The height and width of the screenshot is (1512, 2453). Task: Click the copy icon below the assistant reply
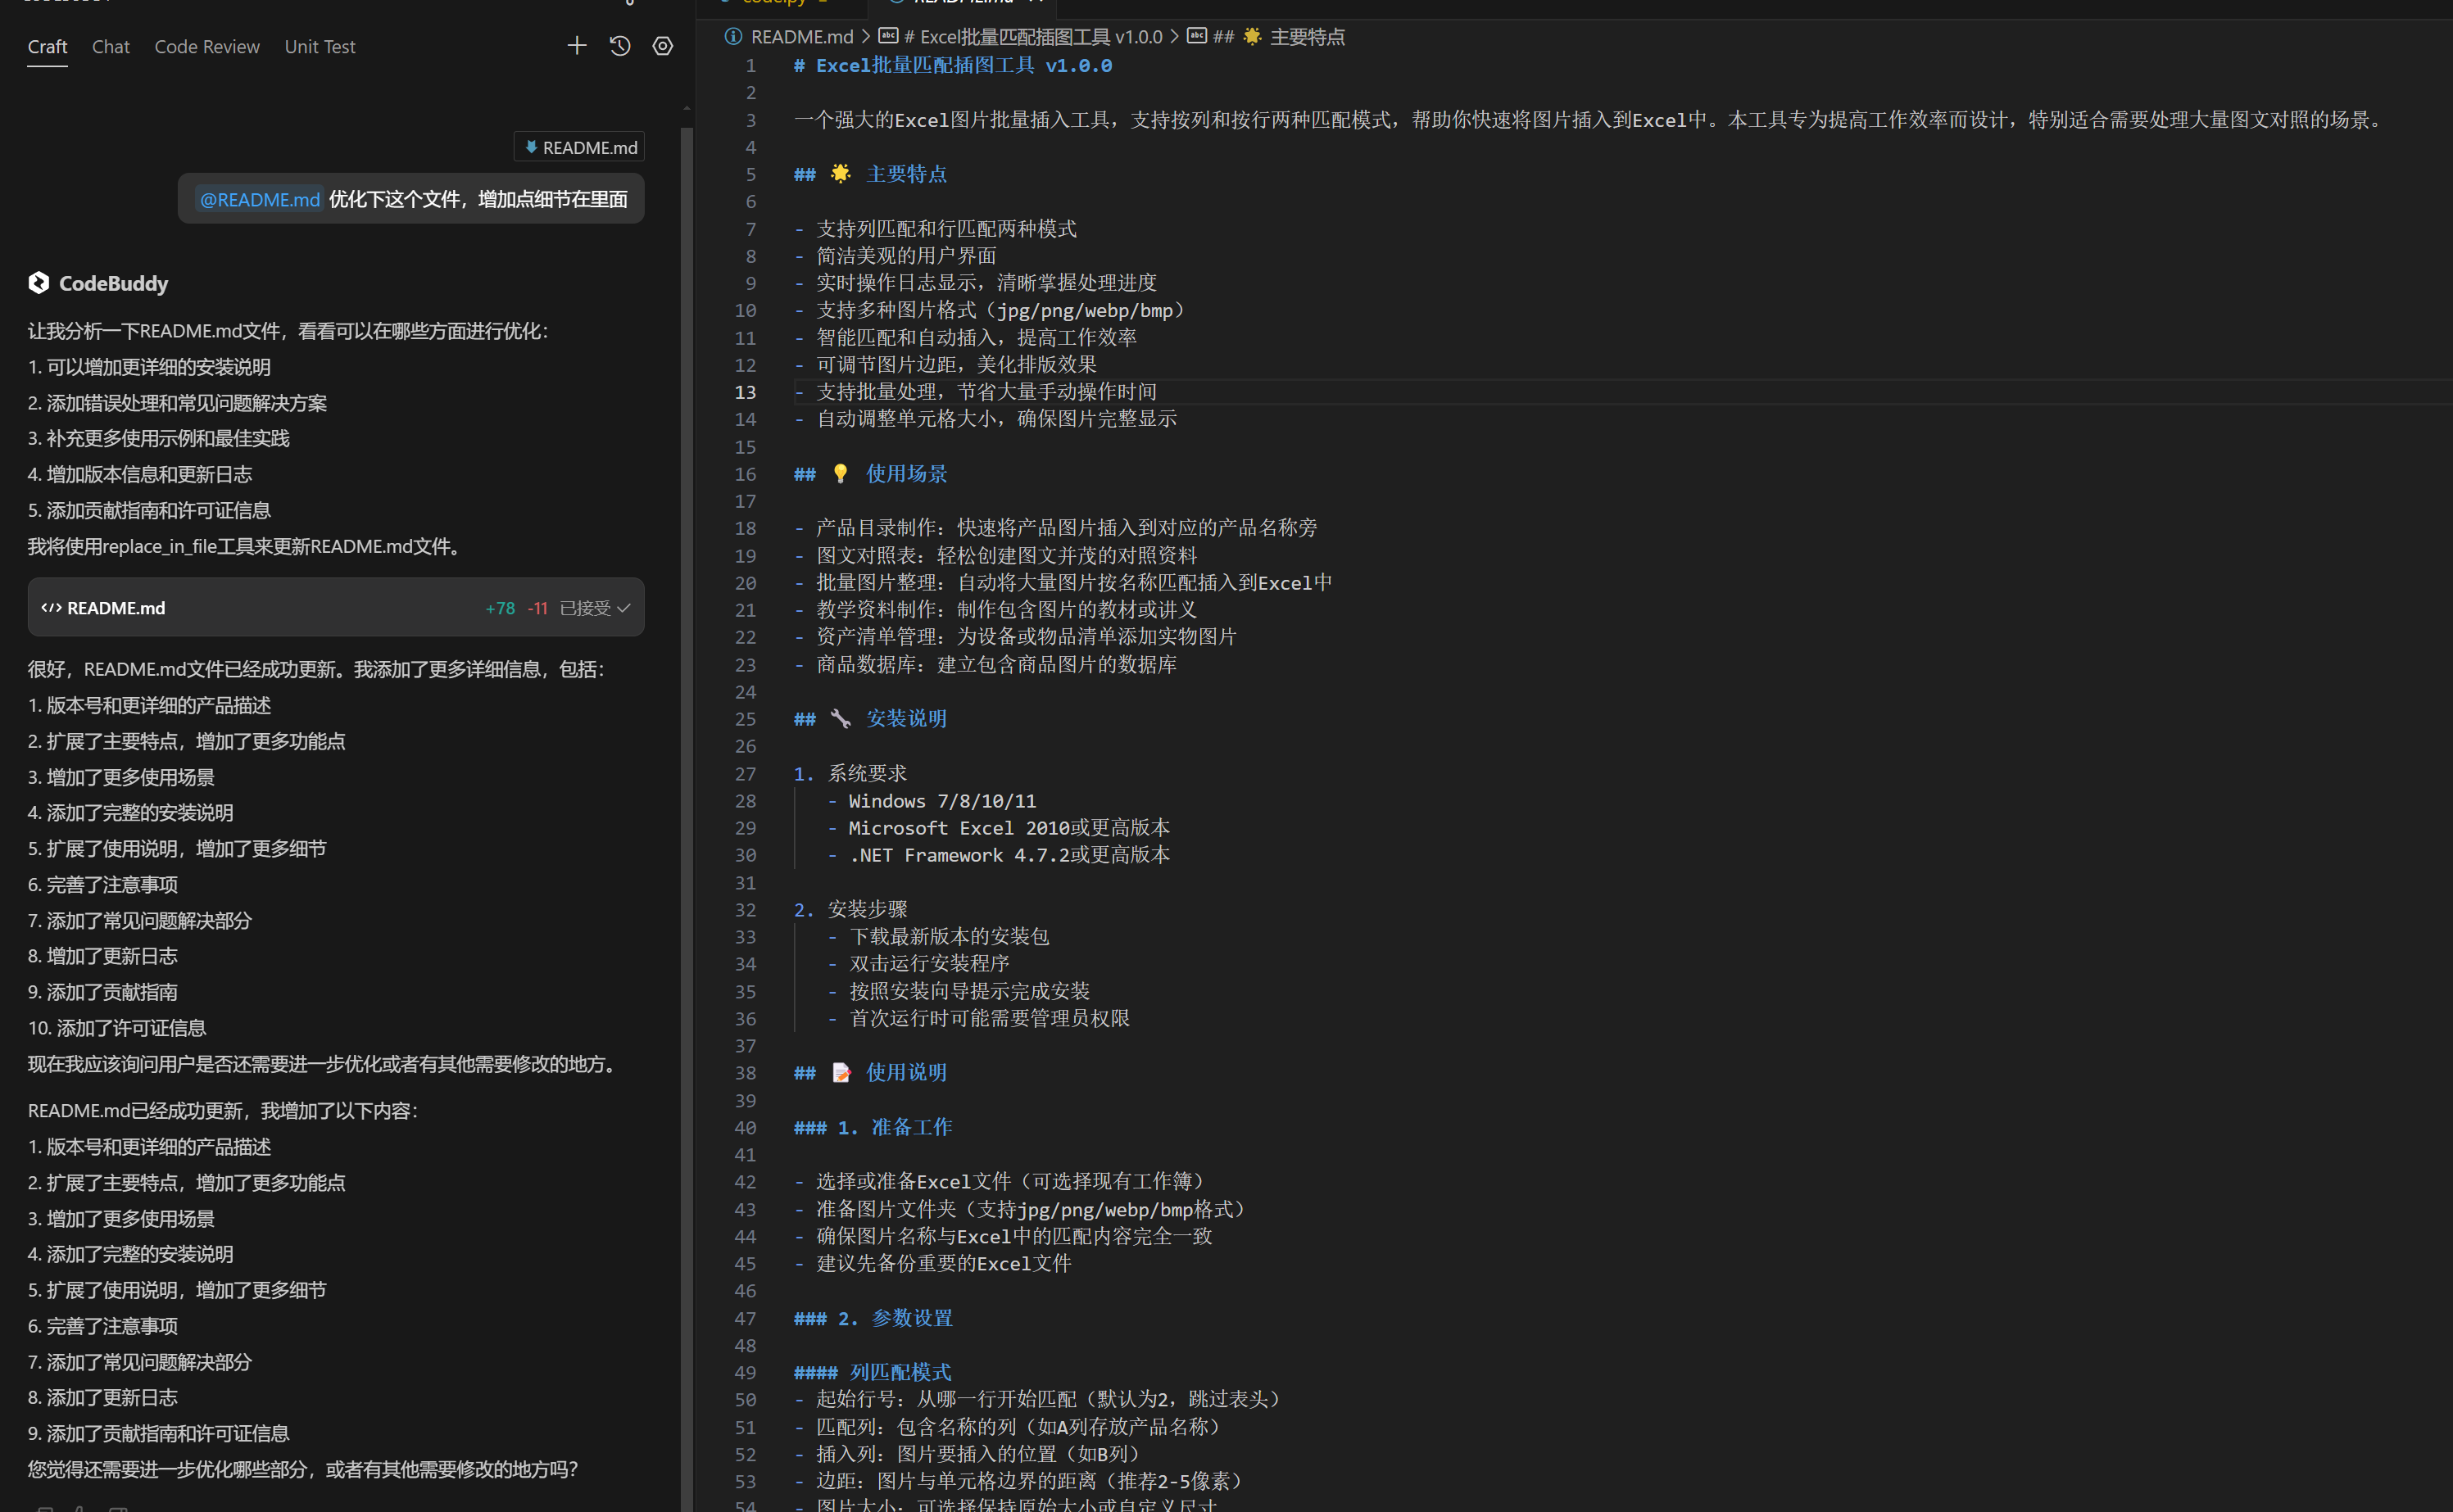[47, 1508]
